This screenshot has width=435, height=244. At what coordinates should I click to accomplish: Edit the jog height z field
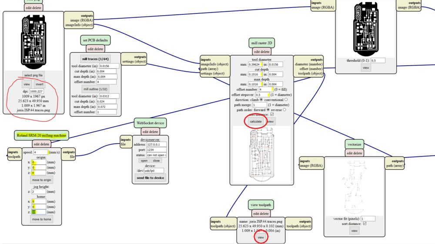[x=39, y=192]
